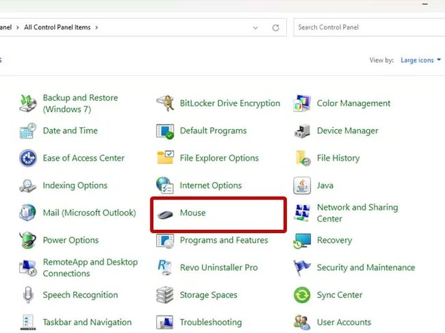Click the Recovery monitor icon
445x333 pixels.
[x=302, y=241]
